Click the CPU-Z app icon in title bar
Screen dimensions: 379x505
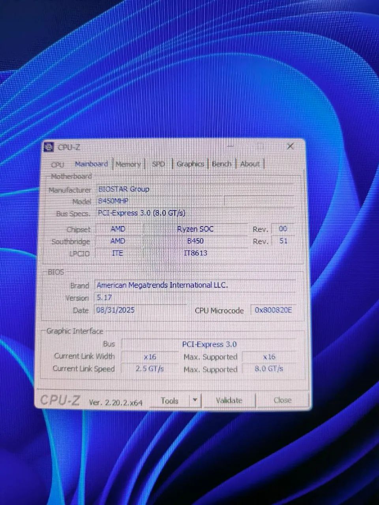point(49,147)
